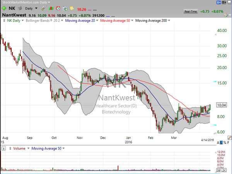Screen dimensions: 232x174
Task: Click the green candlestick chart style icon
Action: [x=51, y=8]
